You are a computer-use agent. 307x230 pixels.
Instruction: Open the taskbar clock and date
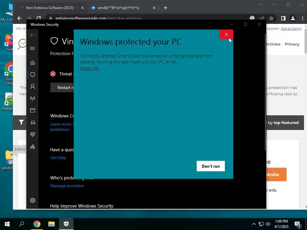point(282,224)
